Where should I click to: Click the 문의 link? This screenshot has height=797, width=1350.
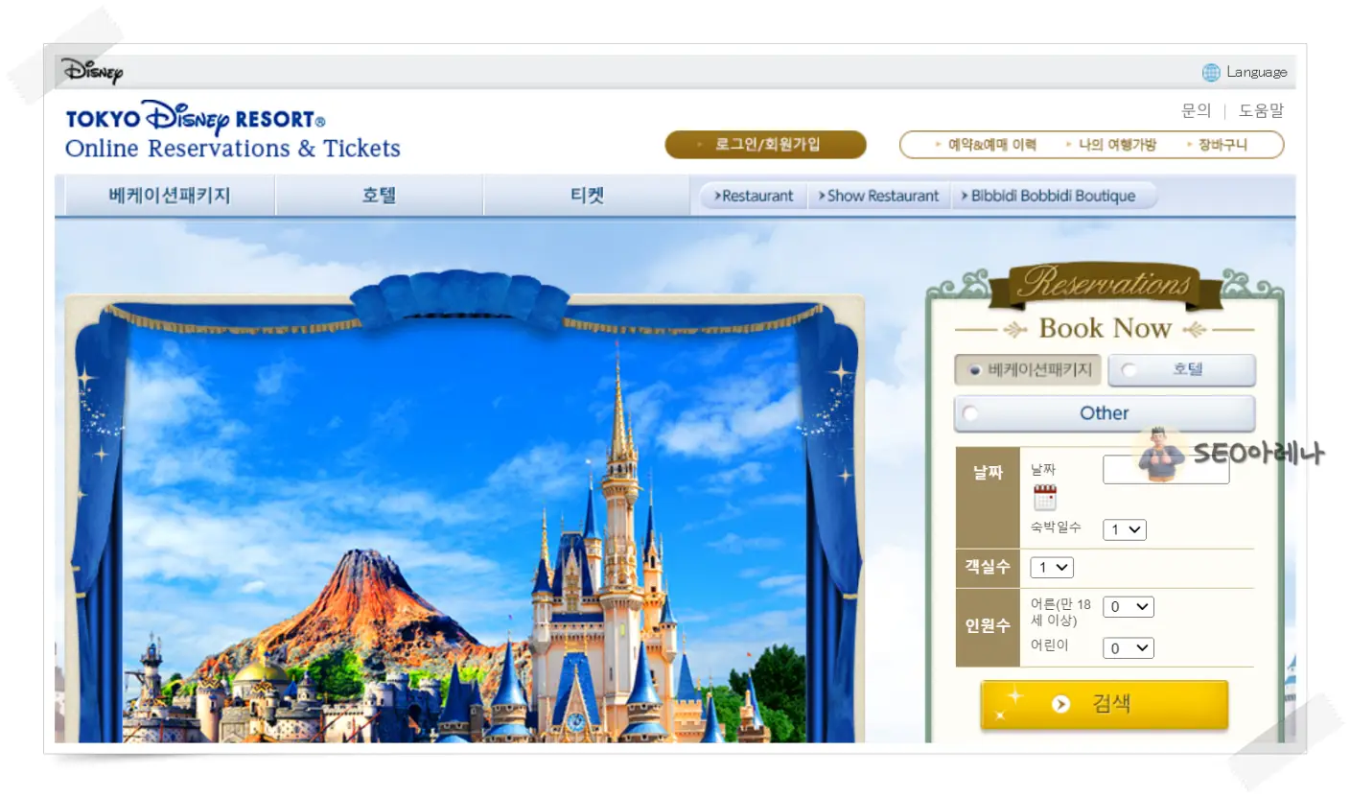(x=1196, y=111)
